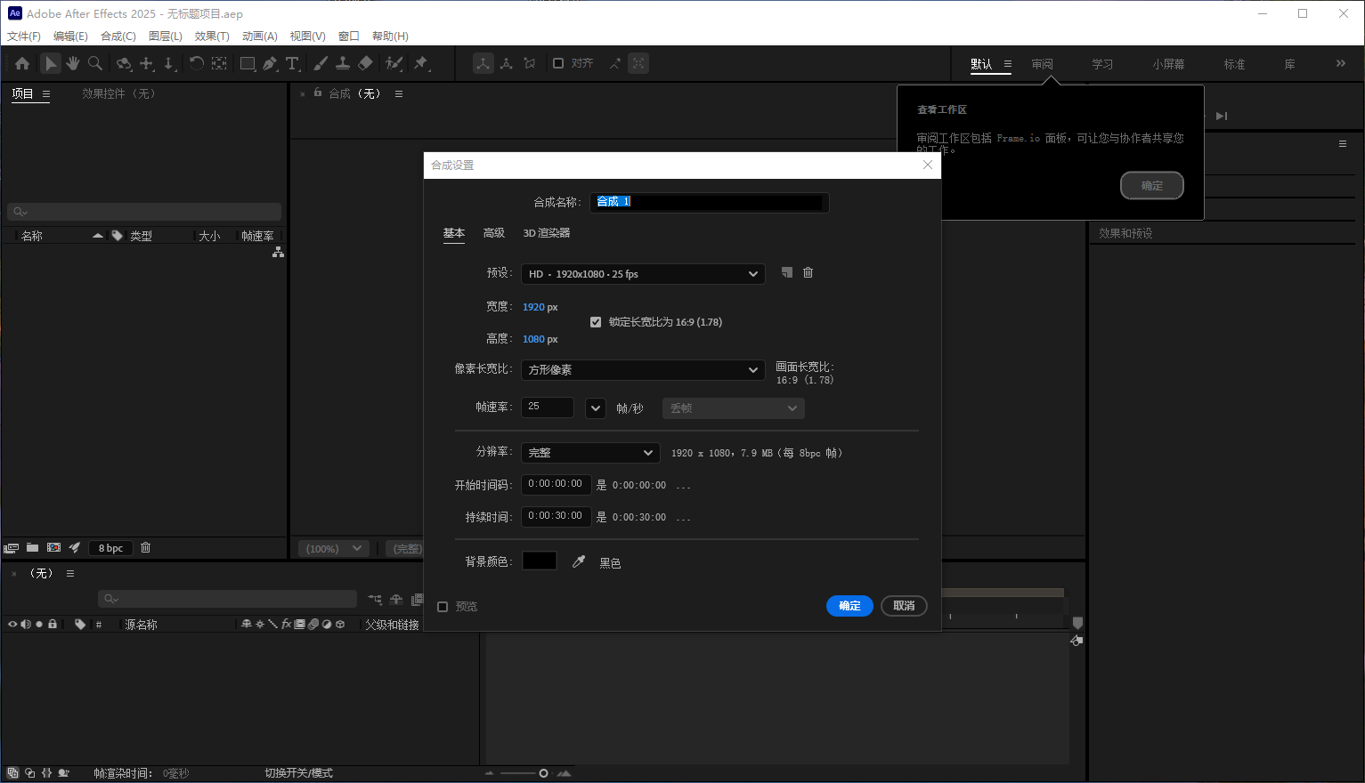
Task: Open the preset HD 1920x1080 dropdown
Action: [x=643, y=274]
